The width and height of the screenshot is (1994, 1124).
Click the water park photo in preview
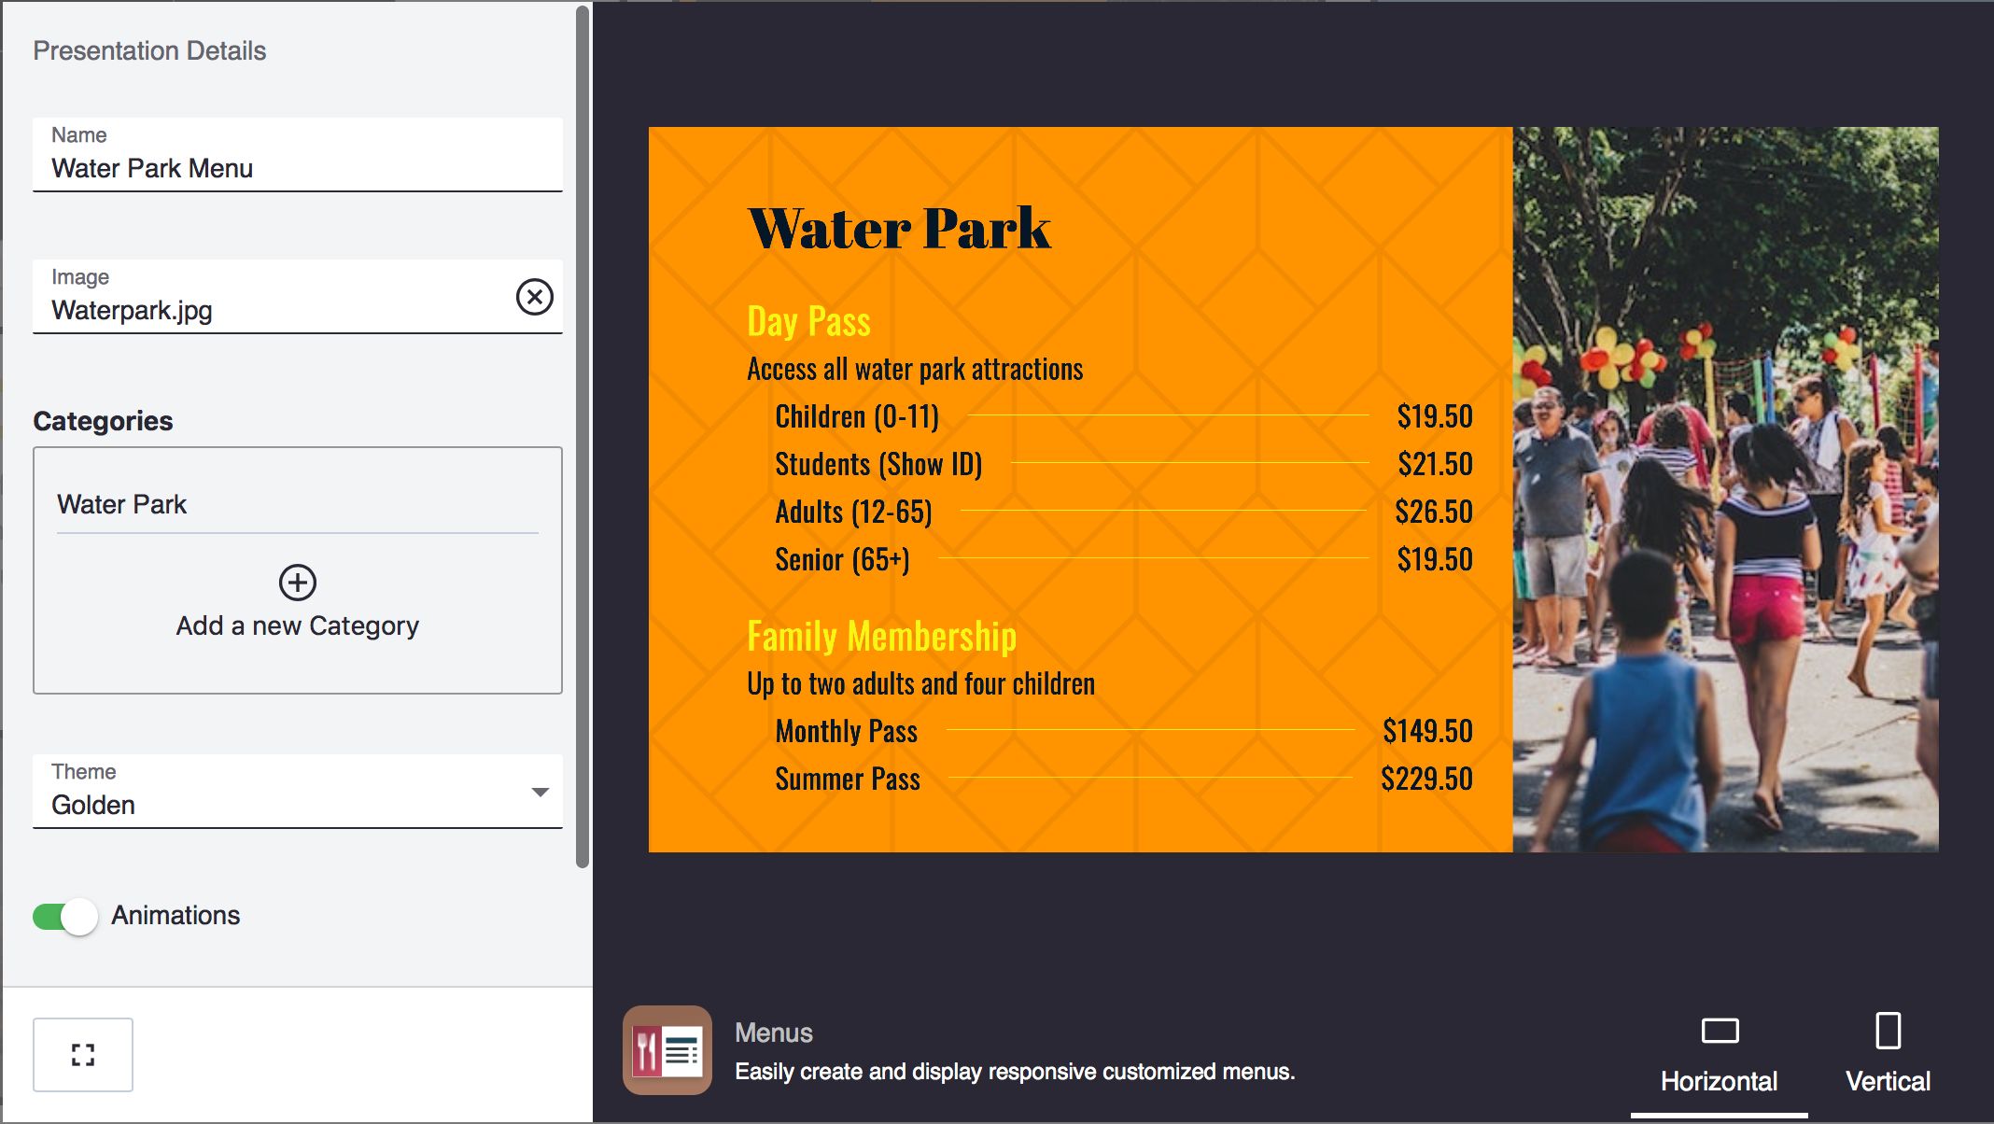tap(1725, 489)
